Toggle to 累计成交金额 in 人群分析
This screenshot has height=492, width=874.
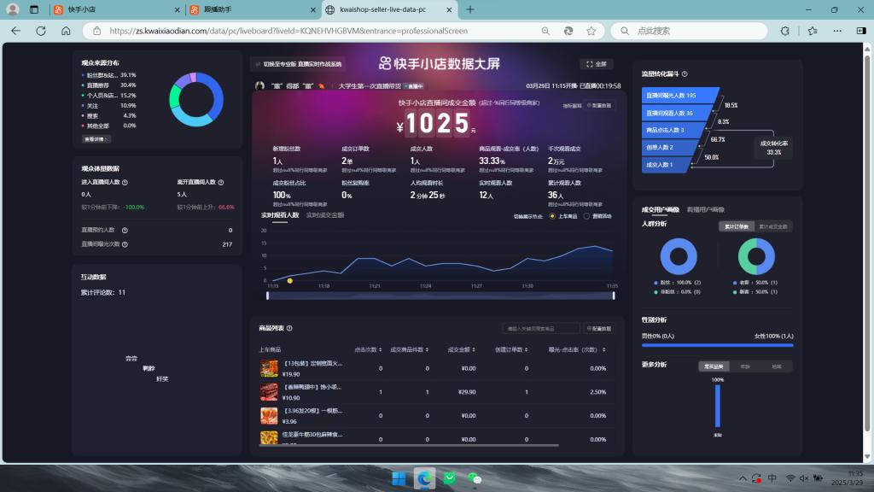pyautogui.click(x=773, y=226)
